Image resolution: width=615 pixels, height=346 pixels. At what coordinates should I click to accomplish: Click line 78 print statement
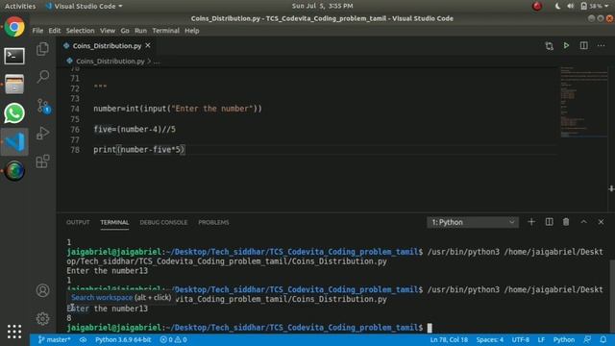138,150
